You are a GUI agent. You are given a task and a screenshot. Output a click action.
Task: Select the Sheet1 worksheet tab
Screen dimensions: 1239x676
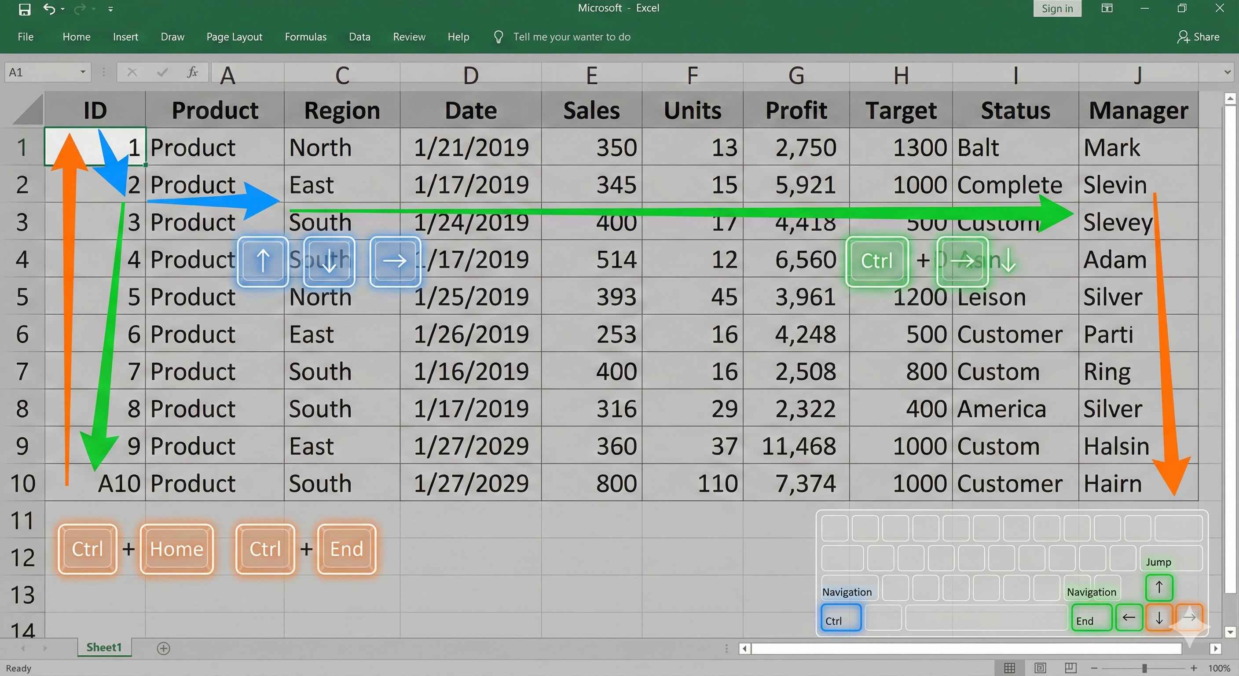pos(104,647)
